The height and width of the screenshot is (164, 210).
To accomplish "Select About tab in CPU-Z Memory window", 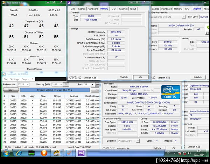I will [133, 9].
